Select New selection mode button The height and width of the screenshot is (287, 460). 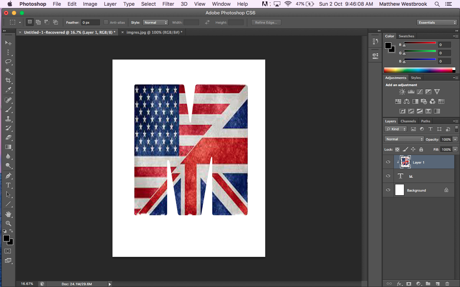coord(30,22)
